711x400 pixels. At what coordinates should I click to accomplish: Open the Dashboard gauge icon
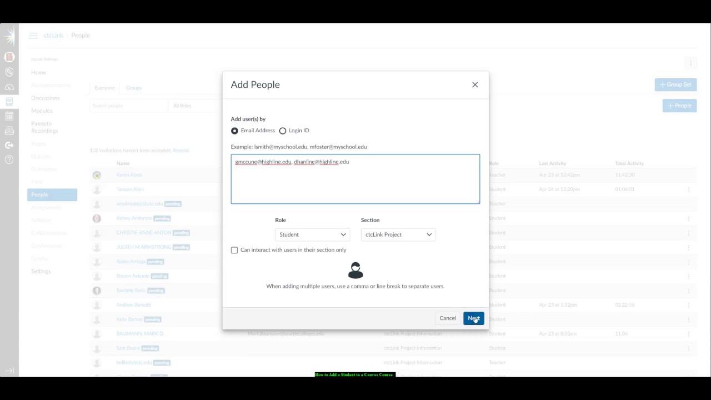pos(9,87)
